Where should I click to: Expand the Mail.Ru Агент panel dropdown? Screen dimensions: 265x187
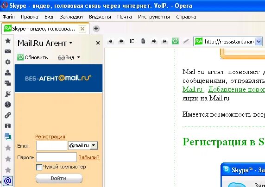pyautogui.click(x=71, y=43)
